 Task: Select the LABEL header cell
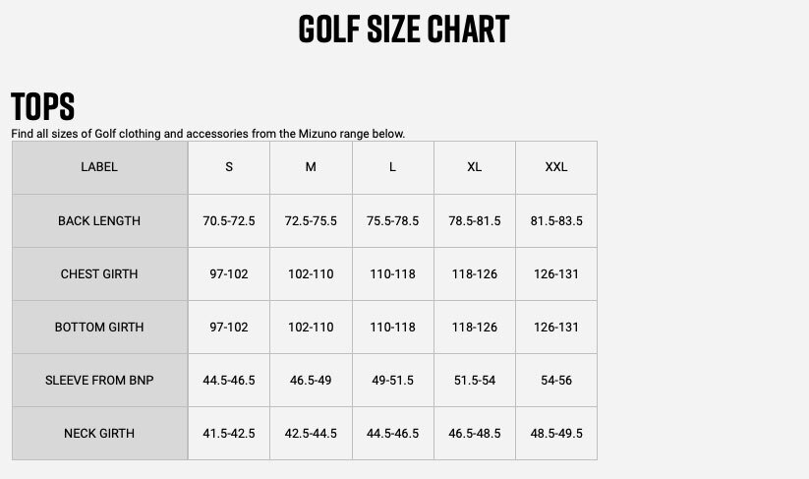(99, 167)
